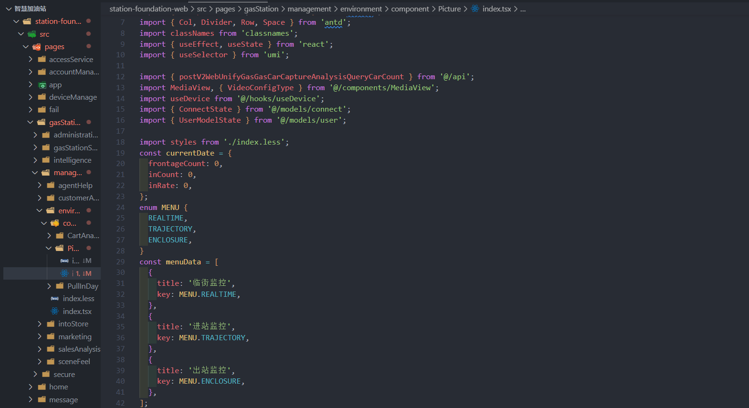Expand the marketing folder chevron
749x408 pixels.
pos(40,336)
